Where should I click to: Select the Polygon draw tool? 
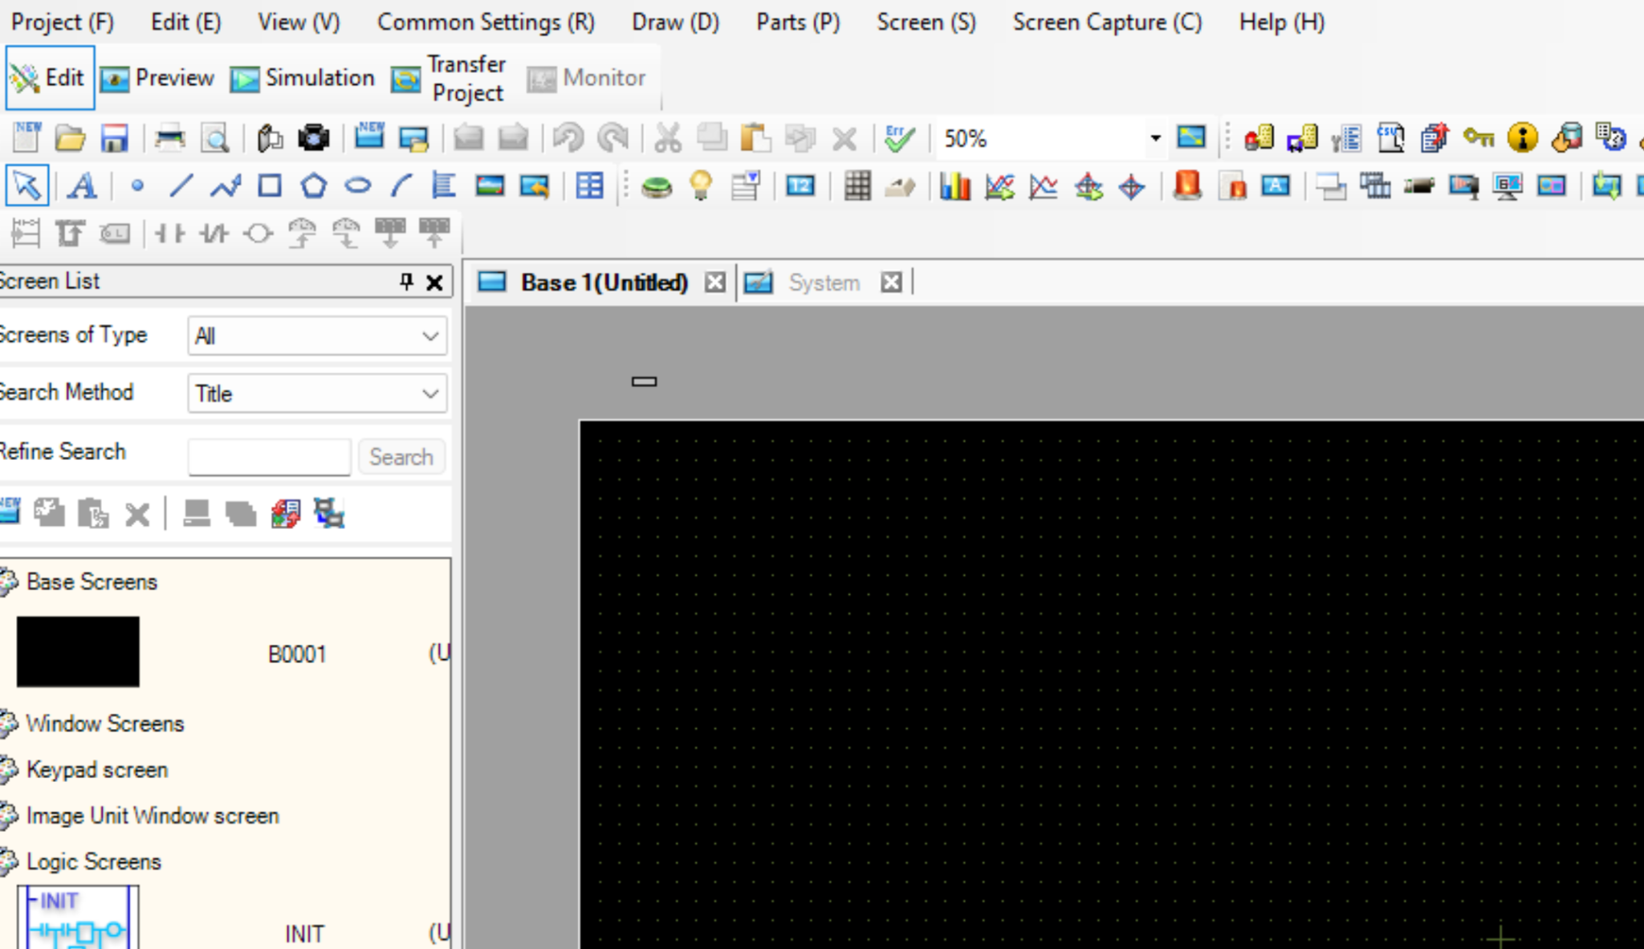(313, 186)
